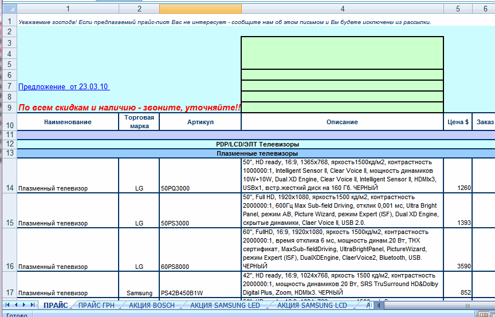
Task: Click the Артикул header cell
Action: 201,122
